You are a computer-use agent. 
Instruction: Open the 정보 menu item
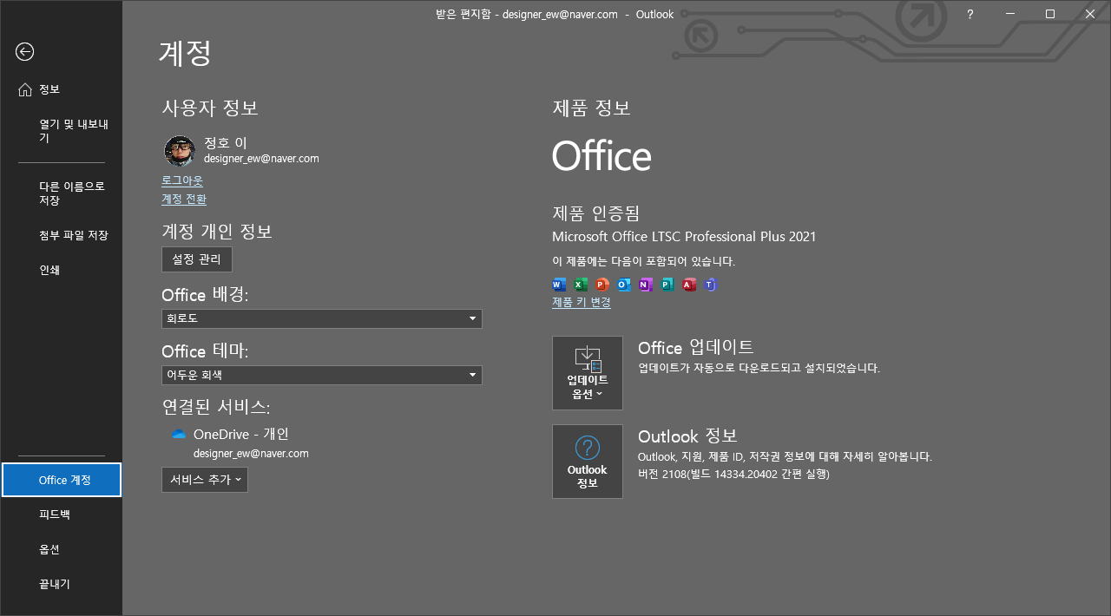coord(61,89)
